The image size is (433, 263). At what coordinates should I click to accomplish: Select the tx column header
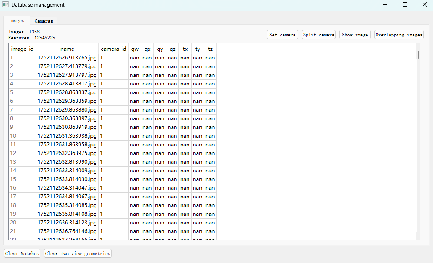pos(185,49)
